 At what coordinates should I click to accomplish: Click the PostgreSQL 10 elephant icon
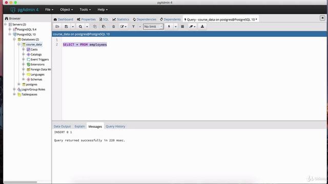pos(15,34)
